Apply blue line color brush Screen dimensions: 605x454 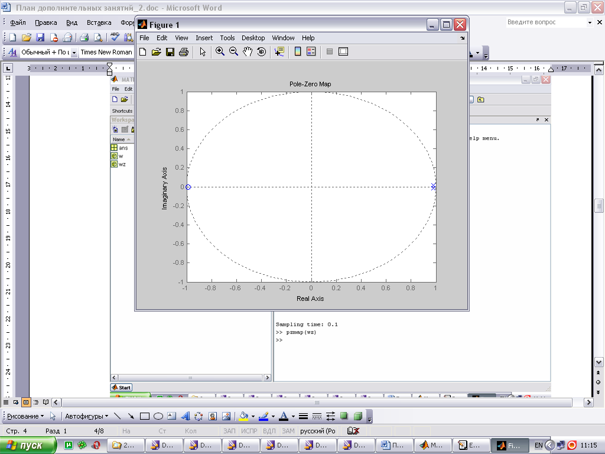[264, 416]
